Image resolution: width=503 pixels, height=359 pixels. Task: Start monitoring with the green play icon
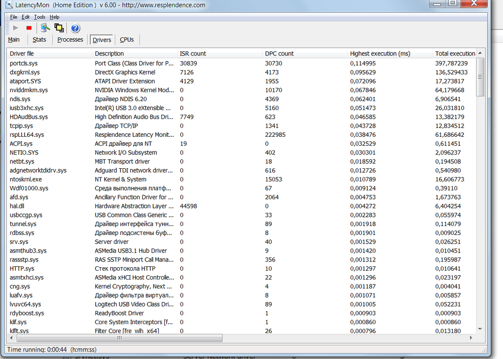[x=15, y=28]
